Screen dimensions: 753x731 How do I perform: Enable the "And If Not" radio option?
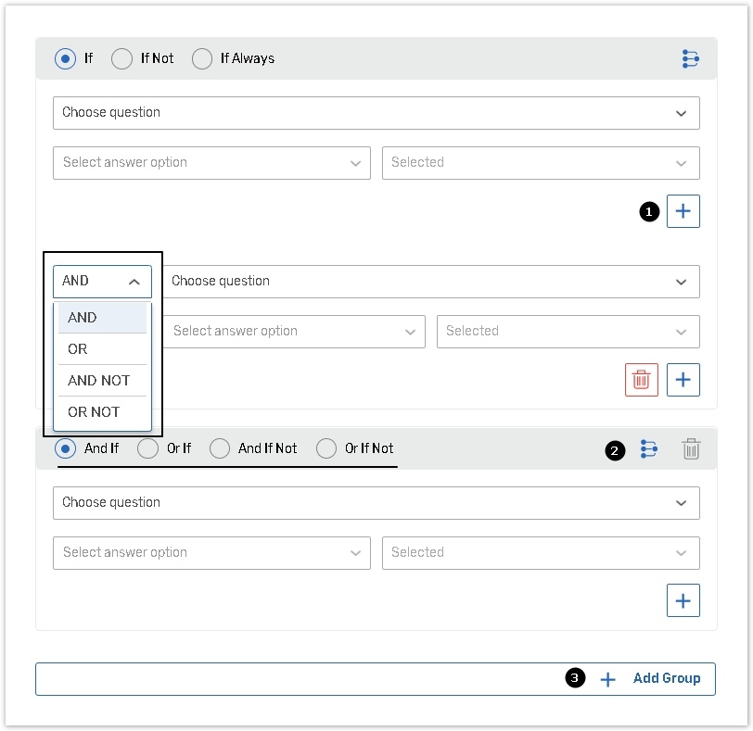[x=220, y=448]
